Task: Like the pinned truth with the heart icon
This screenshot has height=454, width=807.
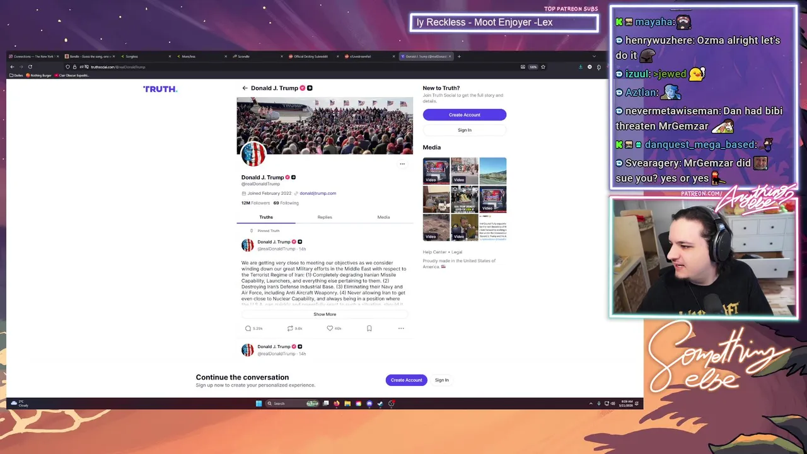Action: (330, 329)
